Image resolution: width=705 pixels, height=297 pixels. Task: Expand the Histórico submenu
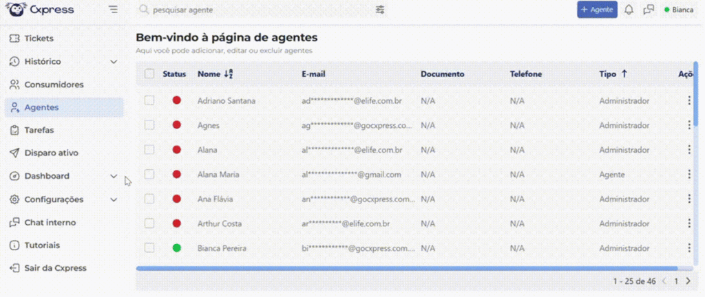point(114,62)
